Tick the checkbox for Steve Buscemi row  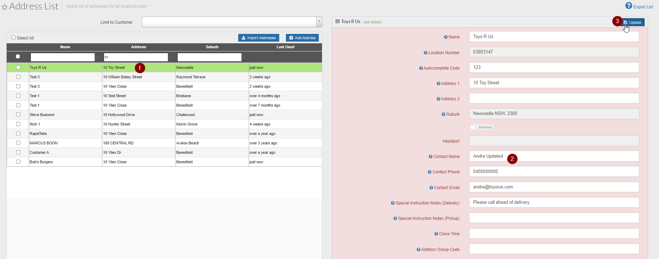tap(18, 115)
